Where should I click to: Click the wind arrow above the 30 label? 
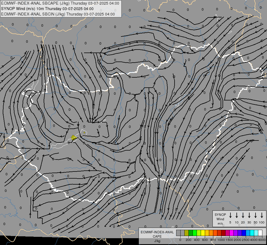249,215
